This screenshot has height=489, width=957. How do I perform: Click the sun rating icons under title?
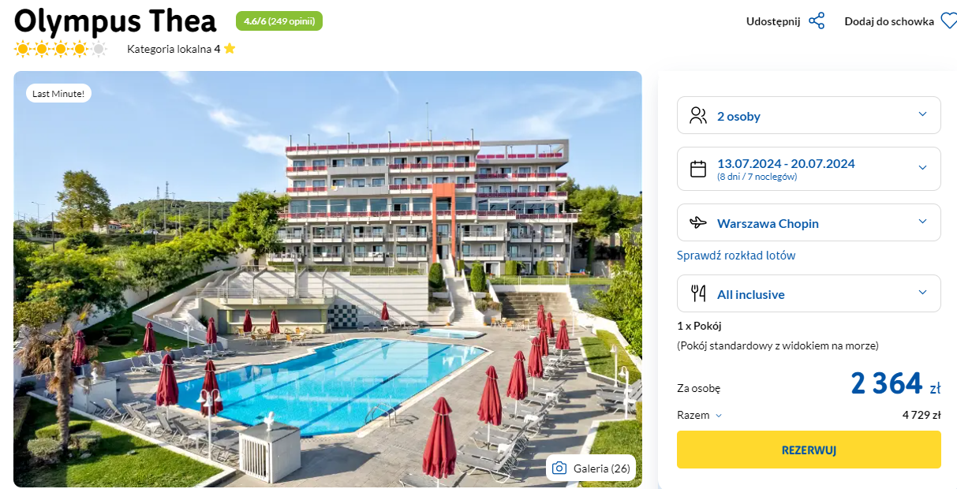(x=61, y=50)
